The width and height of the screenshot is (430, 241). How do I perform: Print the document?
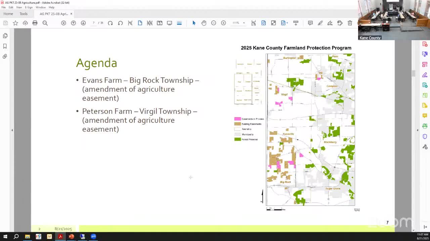click(x=35, y=23)
